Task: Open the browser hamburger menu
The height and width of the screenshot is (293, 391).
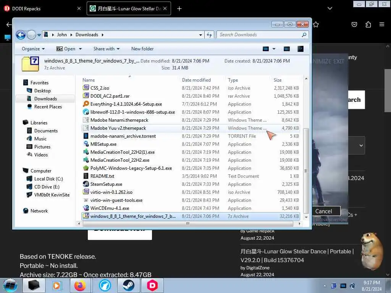Action: tap(382, 24)
